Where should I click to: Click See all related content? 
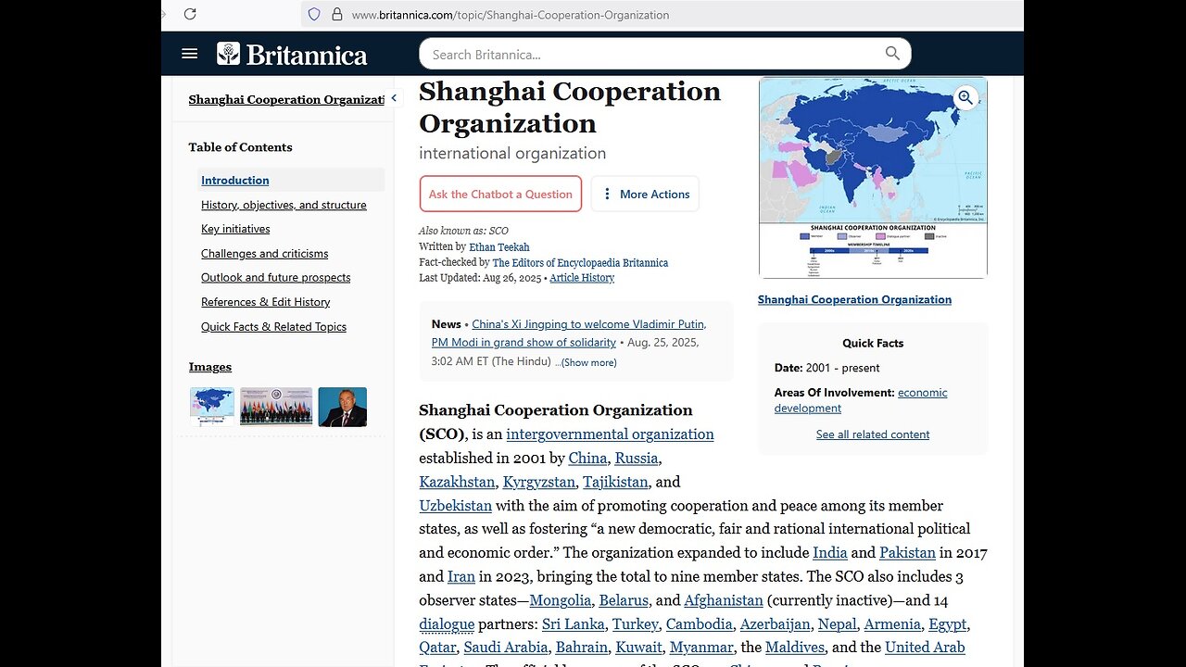point(873,434)
